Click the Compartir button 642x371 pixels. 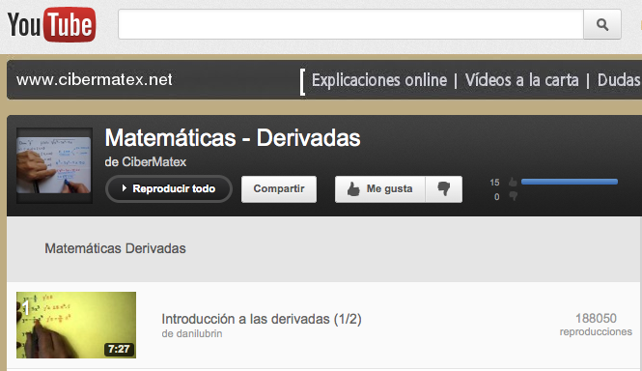[x=279, y=189]
